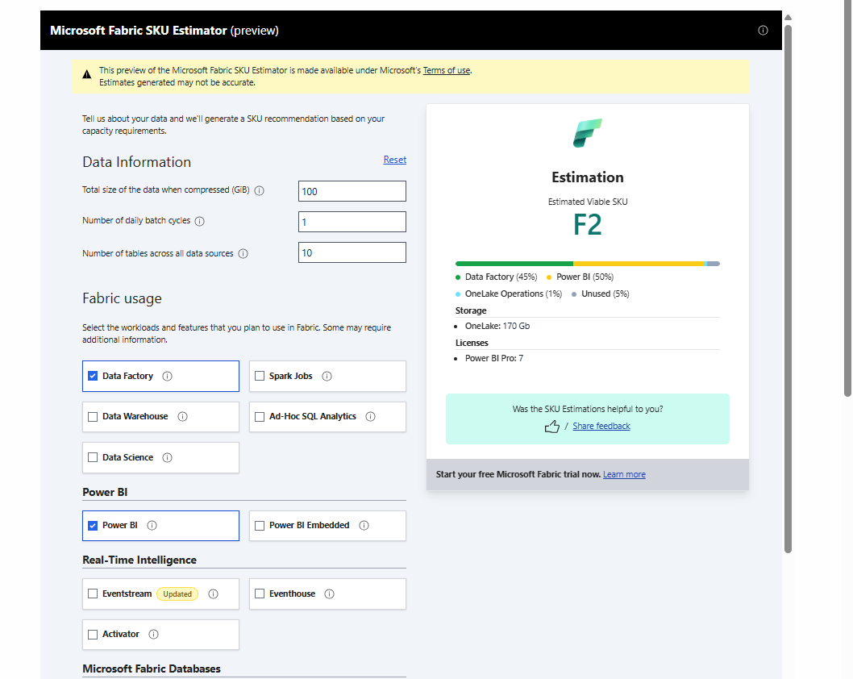Open Learn more about Fabric trial

click(624, 474)
